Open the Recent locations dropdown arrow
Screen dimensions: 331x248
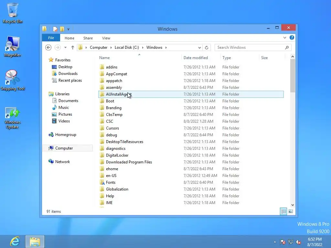[x=65, y=47]
